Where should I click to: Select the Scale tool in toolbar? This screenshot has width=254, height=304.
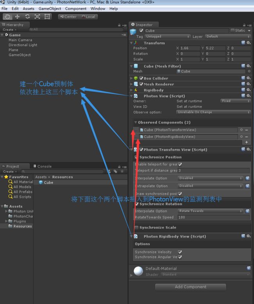37,17
